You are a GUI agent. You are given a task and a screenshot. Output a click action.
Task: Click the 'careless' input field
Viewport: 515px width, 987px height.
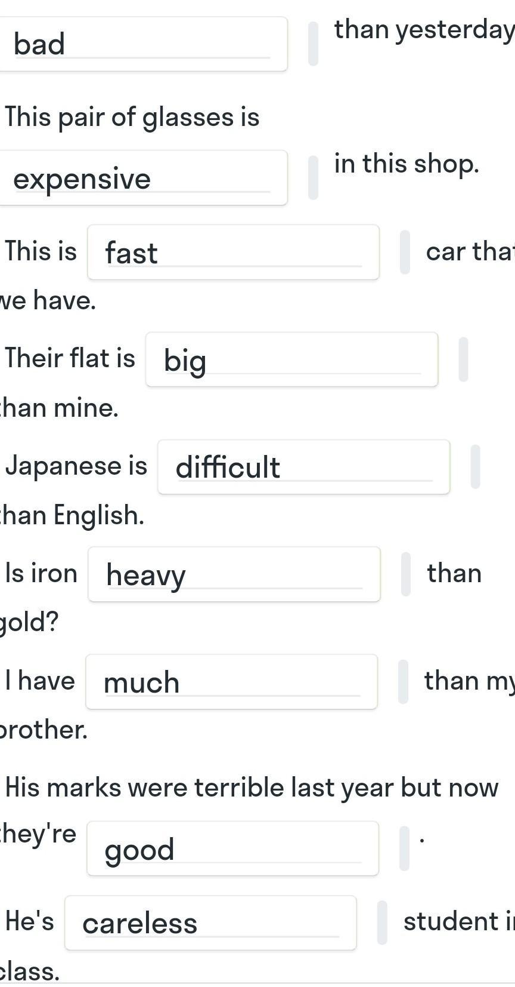[210, 923]
